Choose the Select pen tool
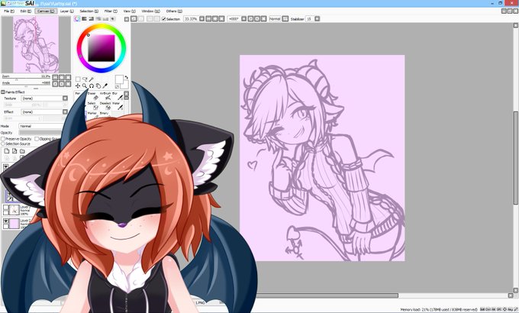 93,106
